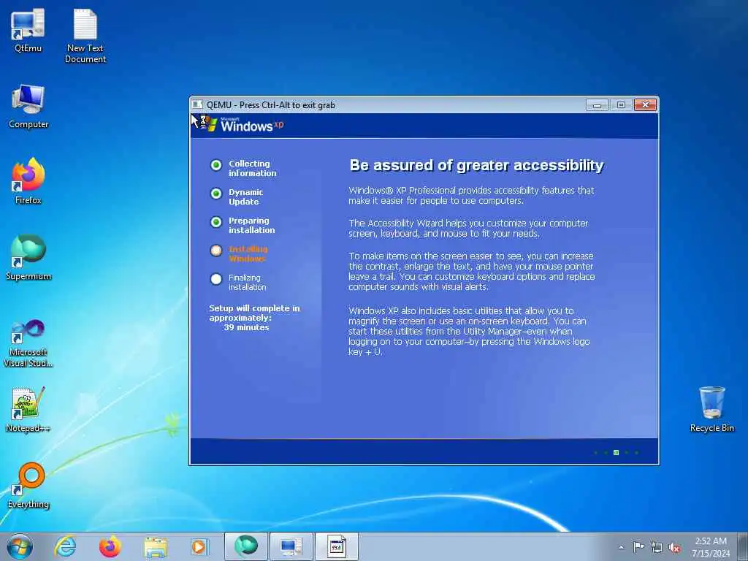The height and width of the screenshot is (561, 748).
Task: Select the New Text Document file icon
Action: (x=85, y=35)
